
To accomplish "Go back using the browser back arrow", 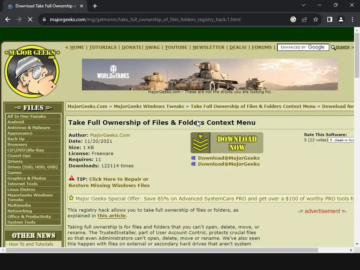I will (8, 20).
